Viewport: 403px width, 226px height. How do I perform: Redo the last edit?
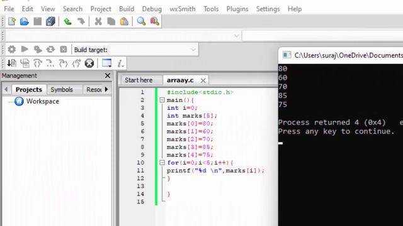(81, 21)
